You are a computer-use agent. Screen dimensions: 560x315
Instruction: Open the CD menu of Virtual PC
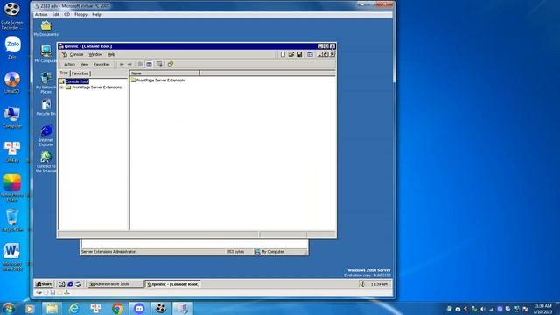coord(66,14)
